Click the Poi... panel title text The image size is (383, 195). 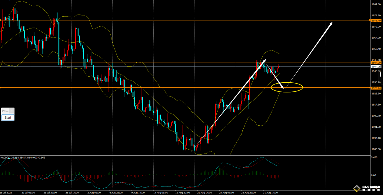click(x=5, y=111)
